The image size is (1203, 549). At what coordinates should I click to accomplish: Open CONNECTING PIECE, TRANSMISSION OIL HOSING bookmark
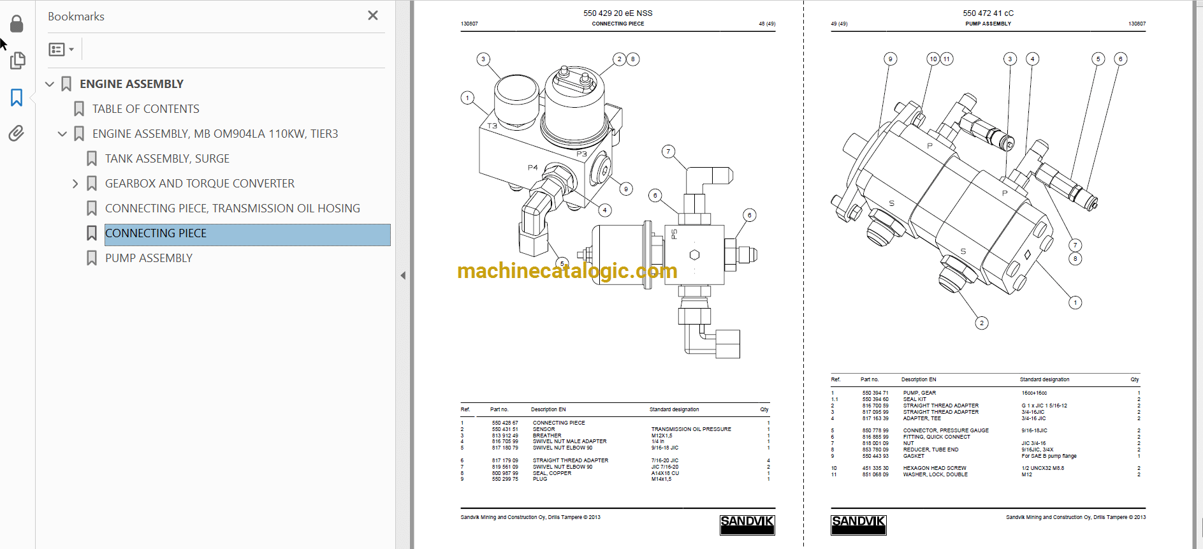(x=233, y=209)
